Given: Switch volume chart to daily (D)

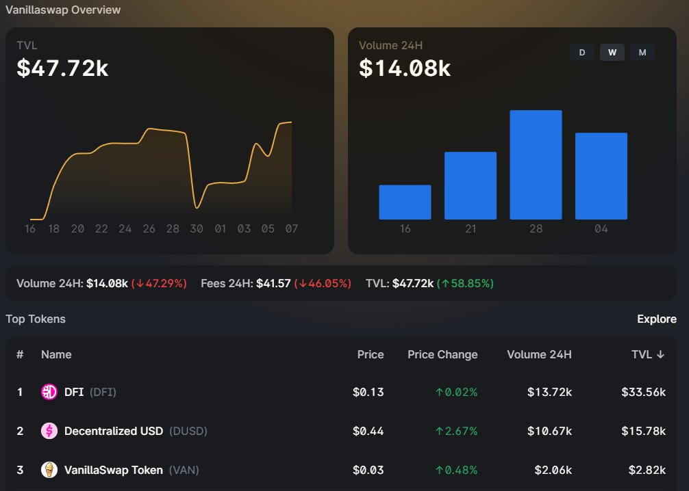Looking at the screenshot, I should 581,53.
